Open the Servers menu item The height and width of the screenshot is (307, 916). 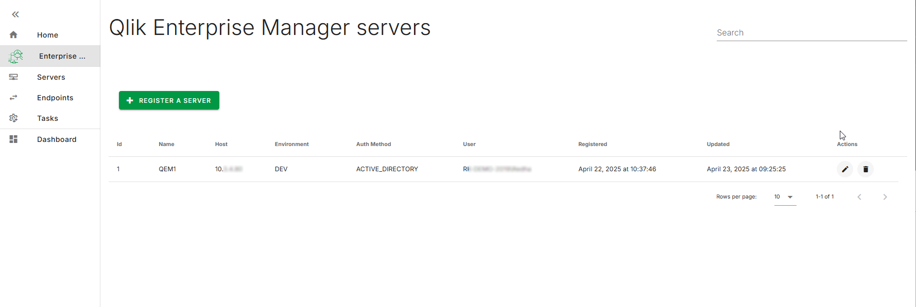click(51, 77)
